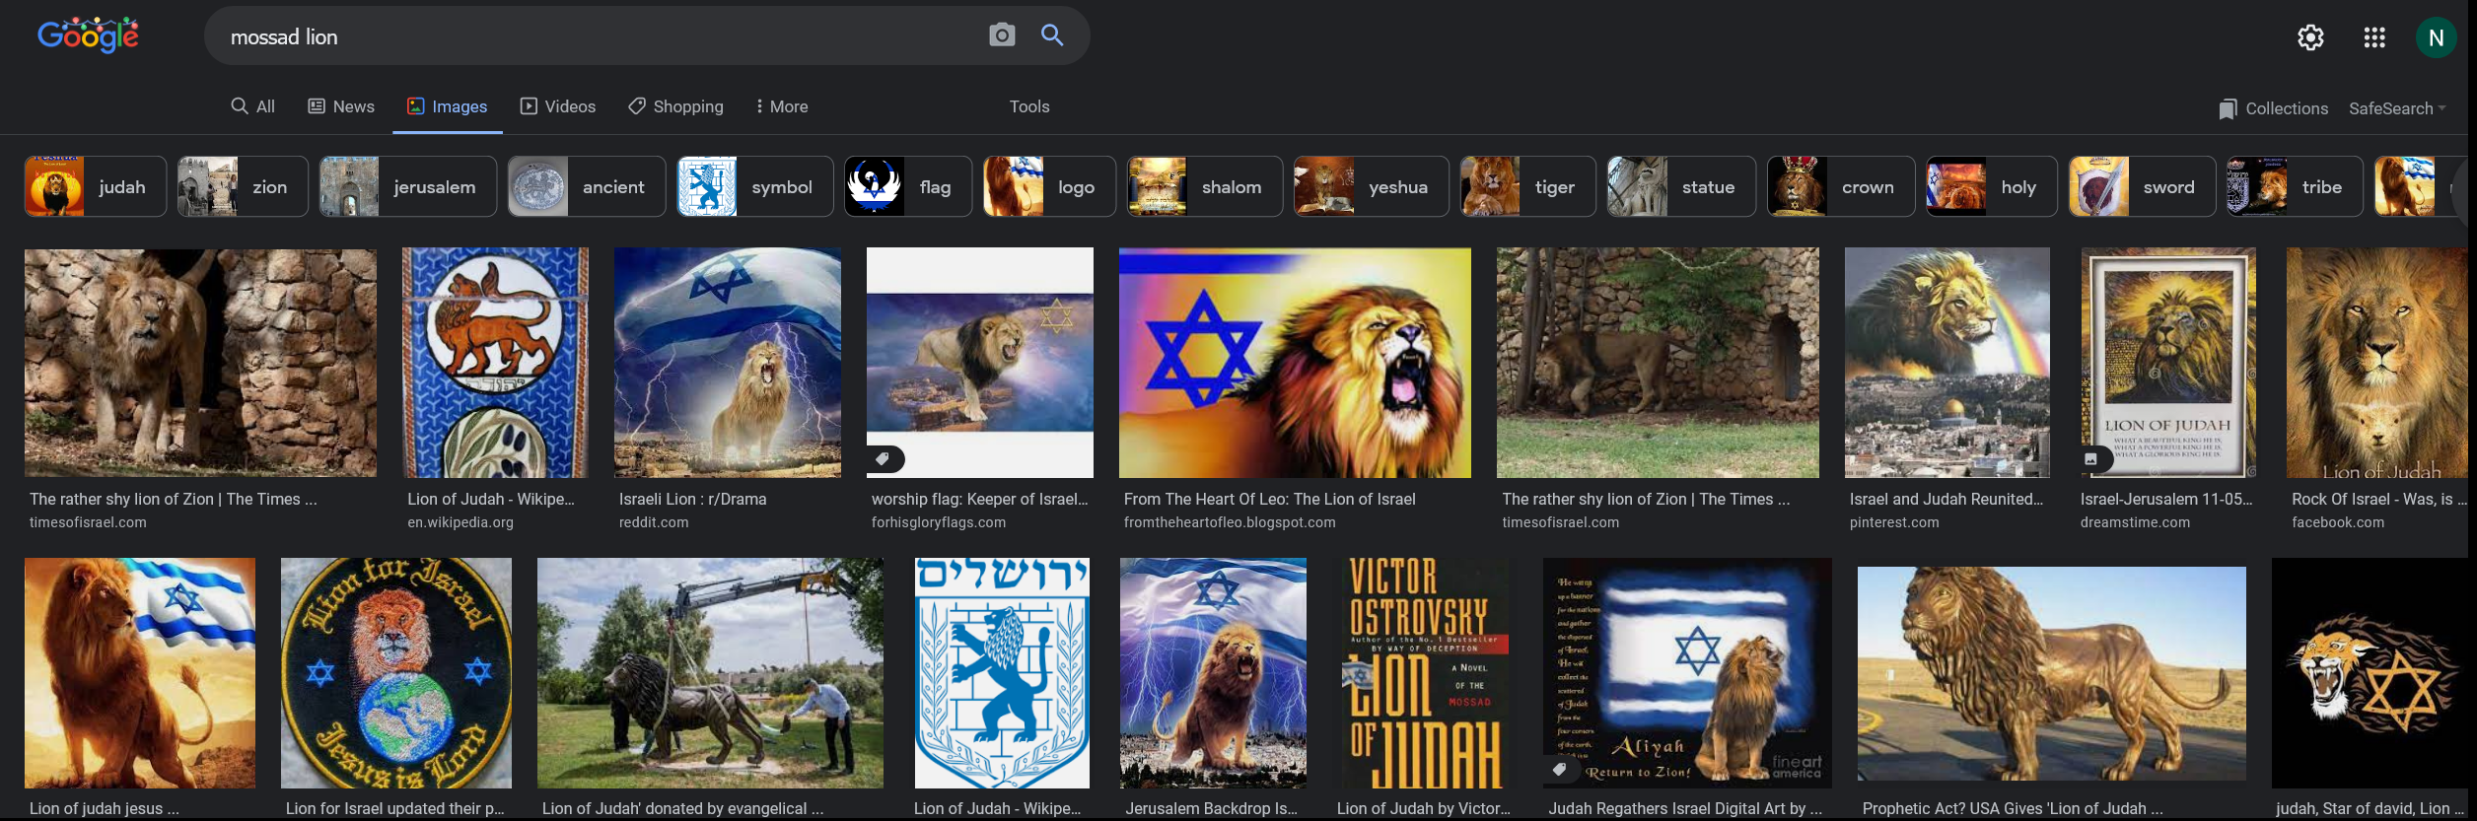Image resolution: width=2477 pixels, height=821 pixels.
Task: Open the crane lifting lion statue thumbnail
Action: click(x=710, y=673)
